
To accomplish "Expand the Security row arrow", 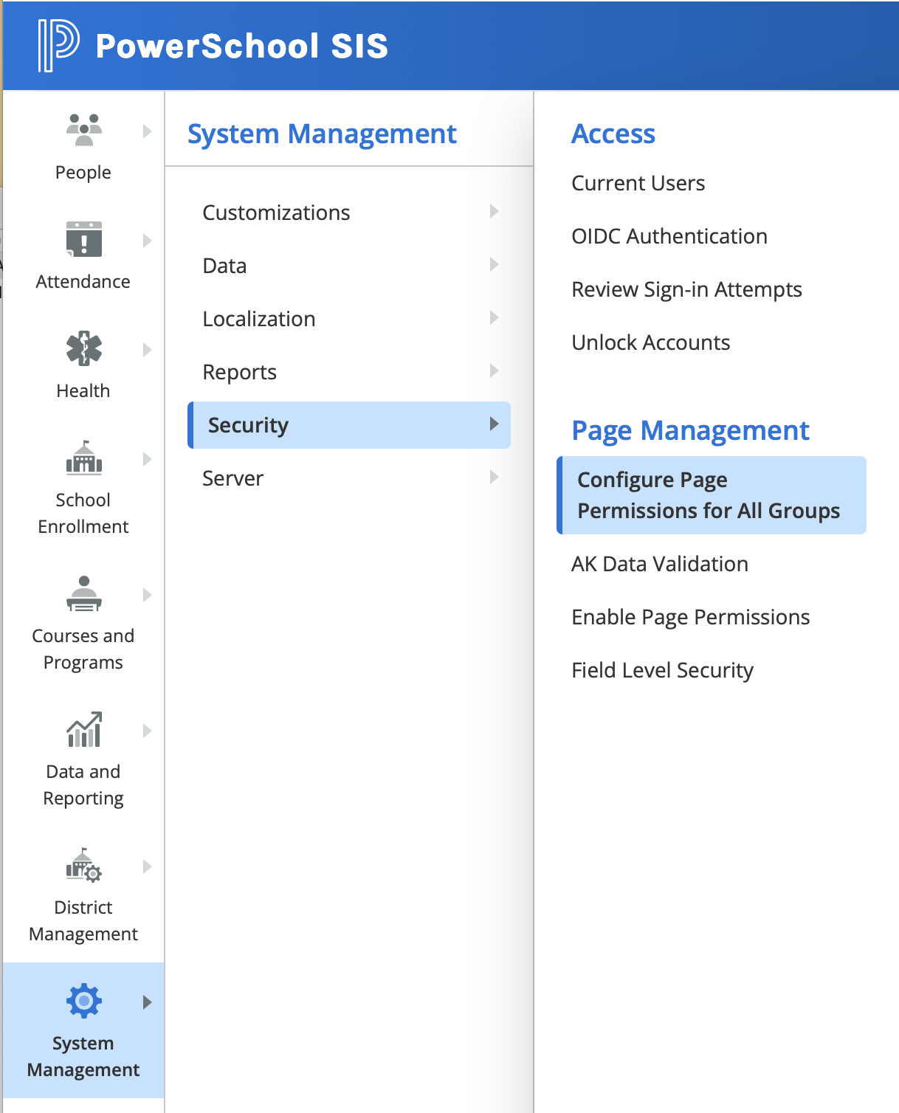I will [495, 424].
